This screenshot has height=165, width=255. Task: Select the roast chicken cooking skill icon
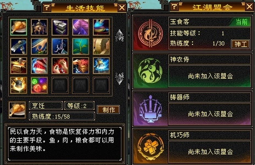18,27
